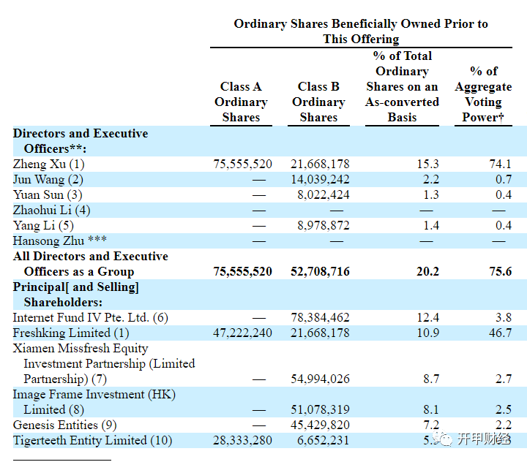This screenshot has width=527, height=462.
Task: Click 'Ordinary Shares Beneficially Owned' table title
Action: click(x=361, y=31)
